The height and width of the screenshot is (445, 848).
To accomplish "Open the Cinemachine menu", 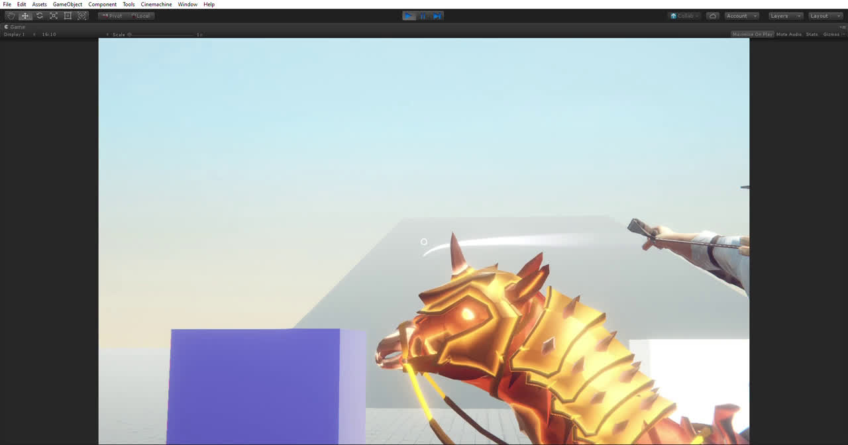I will pyautogui.click(x=156, y=5).
